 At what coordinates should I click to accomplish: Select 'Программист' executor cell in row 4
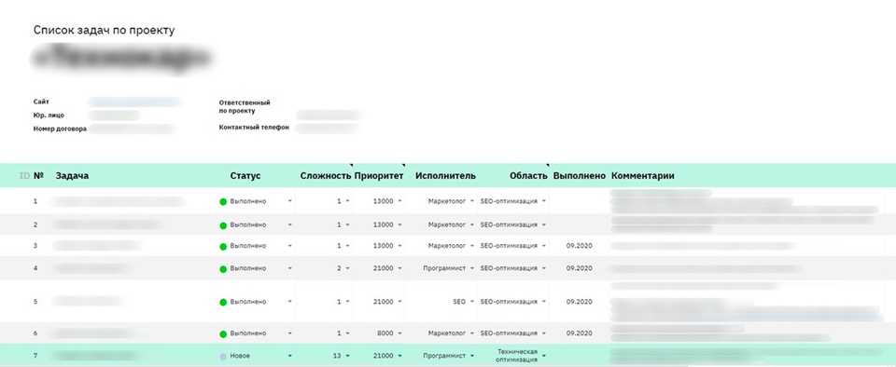[x=444, y=268]
